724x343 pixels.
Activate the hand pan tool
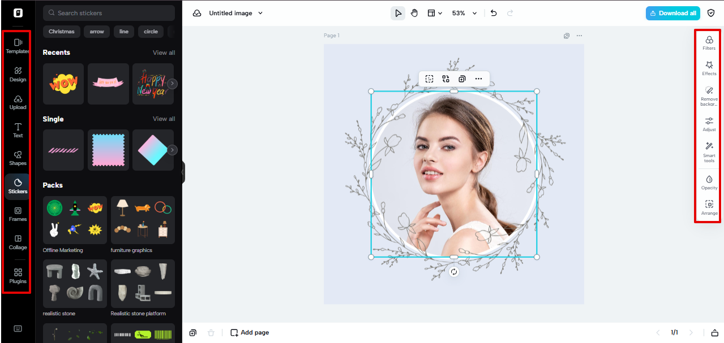click(x=414, y=13)
